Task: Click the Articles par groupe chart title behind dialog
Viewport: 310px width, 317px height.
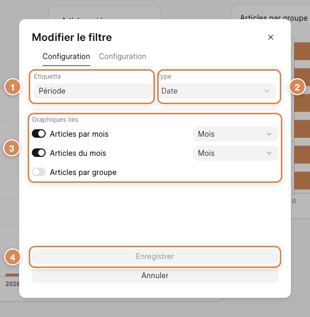Action: (x=274, y=18)
